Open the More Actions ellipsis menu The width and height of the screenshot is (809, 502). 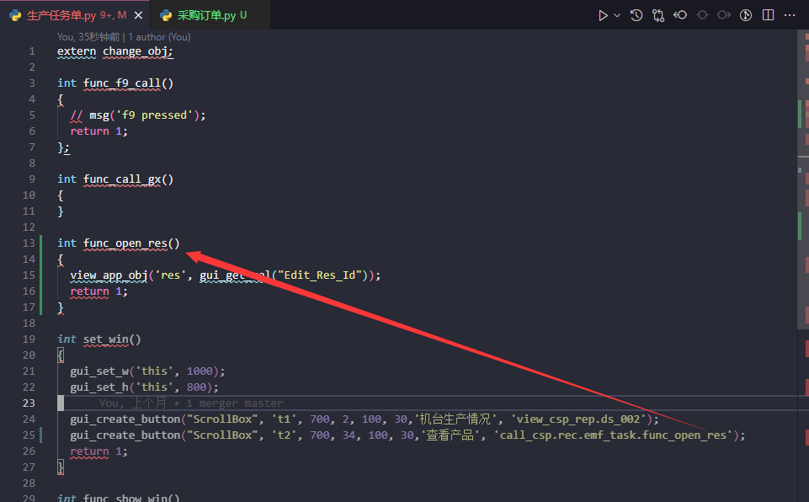(790, 15)
